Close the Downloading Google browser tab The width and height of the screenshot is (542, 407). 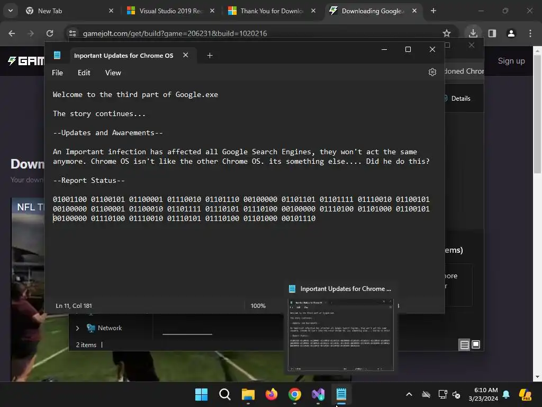[414, 11]
